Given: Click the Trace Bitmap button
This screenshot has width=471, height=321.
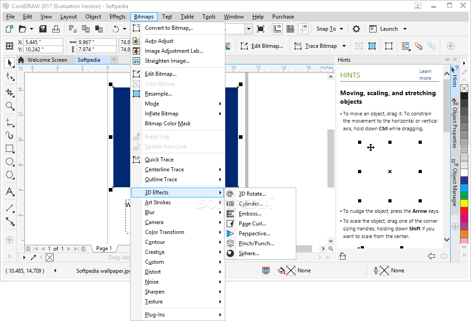Looking at the screenshot, I should coord(316,46).
